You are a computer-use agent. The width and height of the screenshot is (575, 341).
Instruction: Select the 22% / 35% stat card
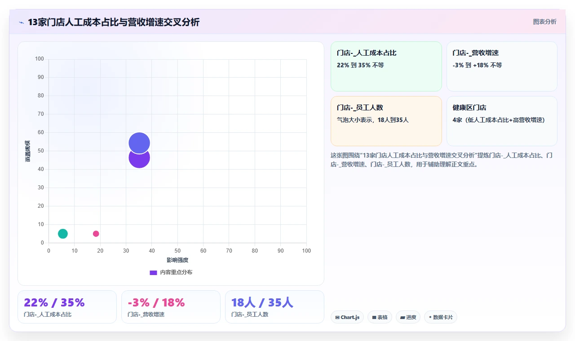pos(67,307)
